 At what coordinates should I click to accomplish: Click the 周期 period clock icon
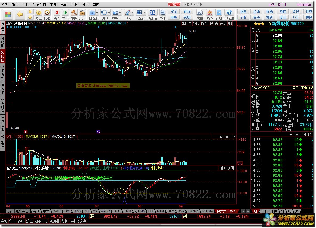(x=104, y=13)
